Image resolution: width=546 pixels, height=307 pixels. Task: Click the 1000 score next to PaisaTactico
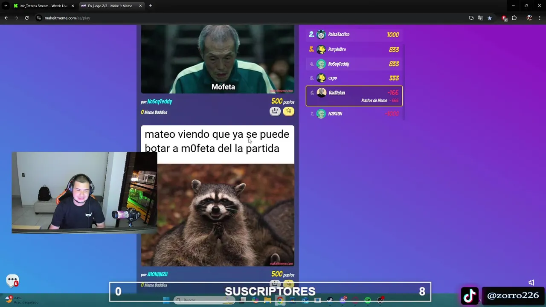click(393, 35)
